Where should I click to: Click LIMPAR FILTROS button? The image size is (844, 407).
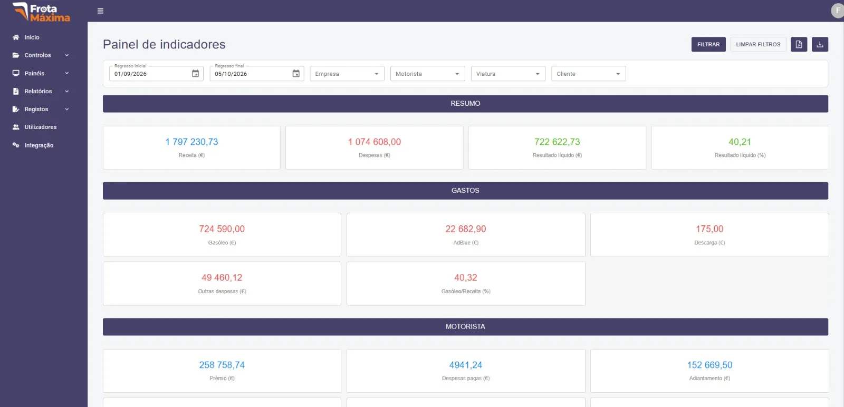[758, 44]
